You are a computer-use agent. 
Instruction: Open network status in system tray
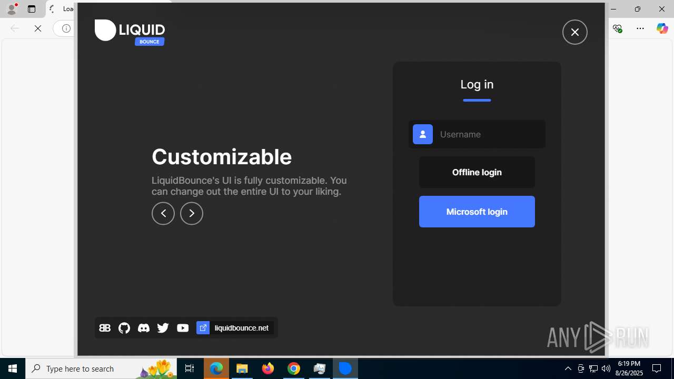click(593, 368)
